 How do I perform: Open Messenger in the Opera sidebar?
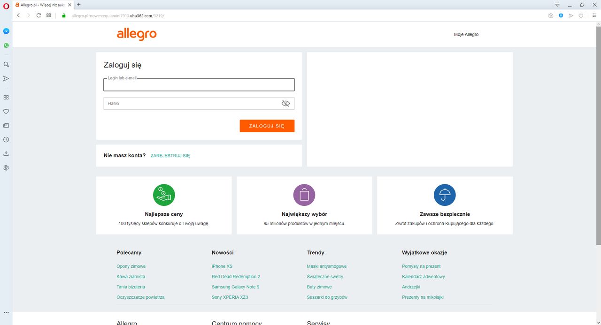tap(6, 31)
